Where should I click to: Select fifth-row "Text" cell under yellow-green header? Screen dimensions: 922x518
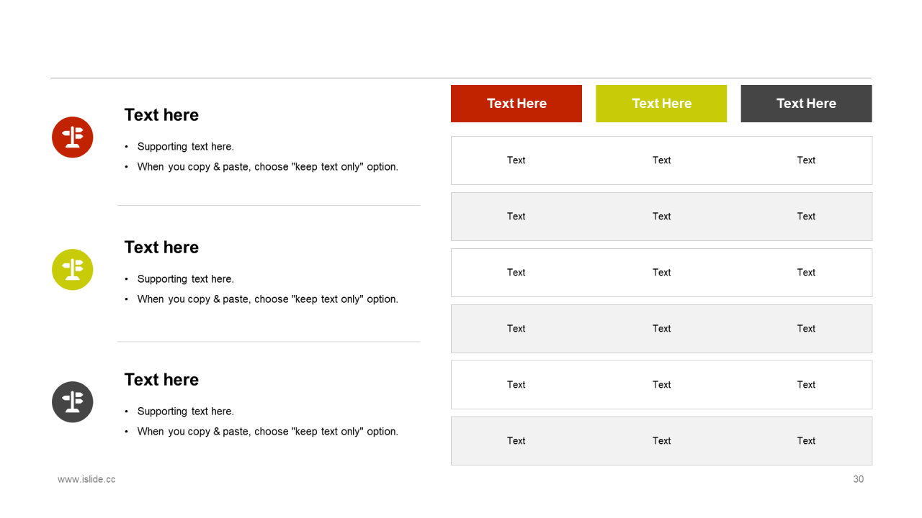point(662,385)
